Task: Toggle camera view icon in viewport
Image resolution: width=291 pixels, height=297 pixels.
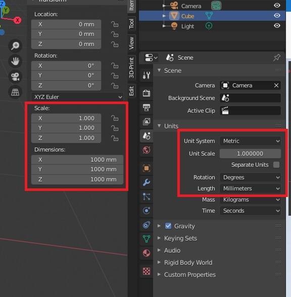Action: [x=15, y=77]
